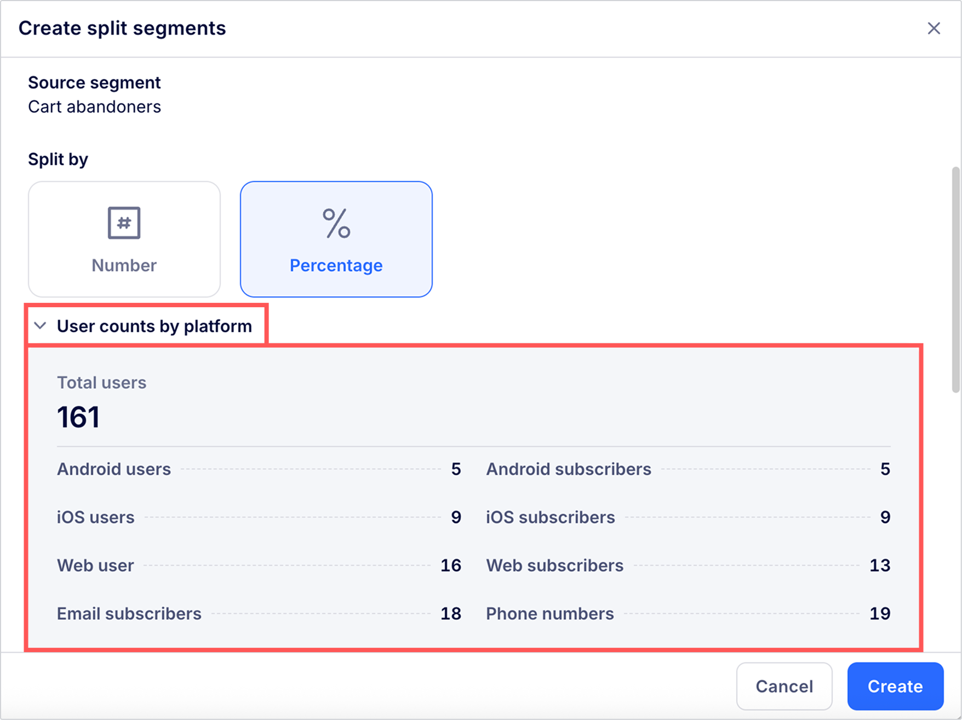Click the iOS users row label
The width and height of the screenshot is (962, 720).
[x=96, y=517]
